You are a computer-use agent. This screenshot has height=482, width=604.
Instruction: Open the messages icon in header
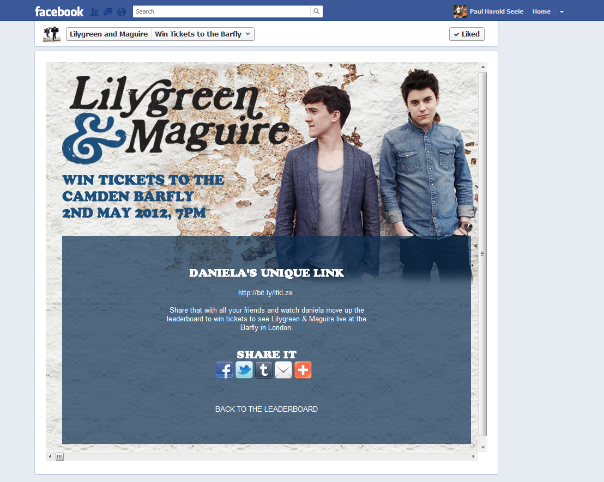[x=108, y=12]
